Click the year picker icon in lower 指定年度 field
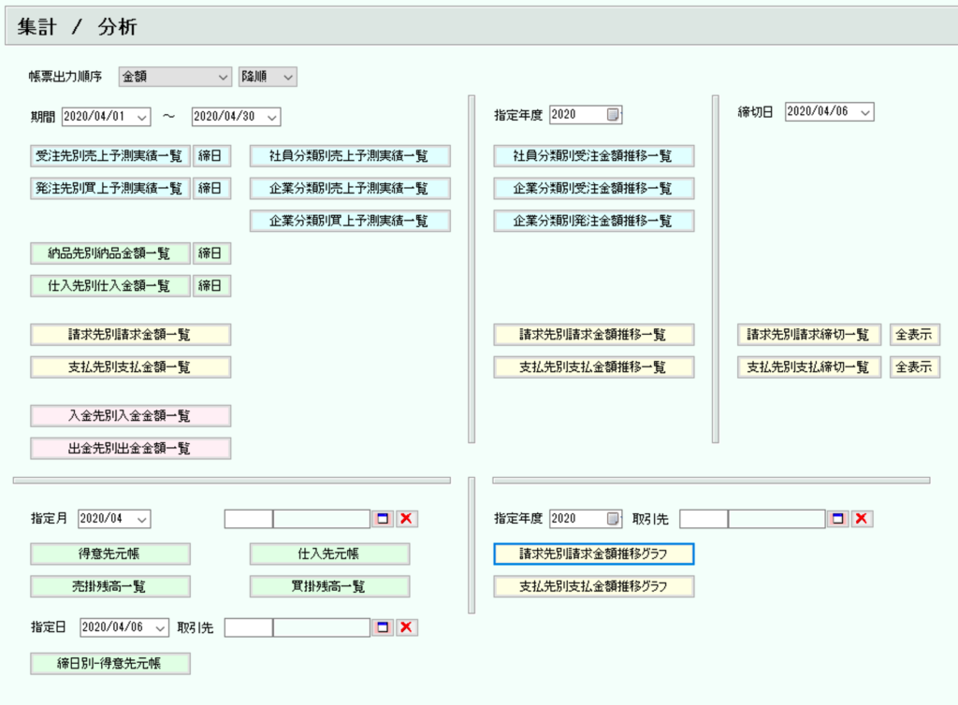This screenshot has height=705, width=958. coord(612,519)
